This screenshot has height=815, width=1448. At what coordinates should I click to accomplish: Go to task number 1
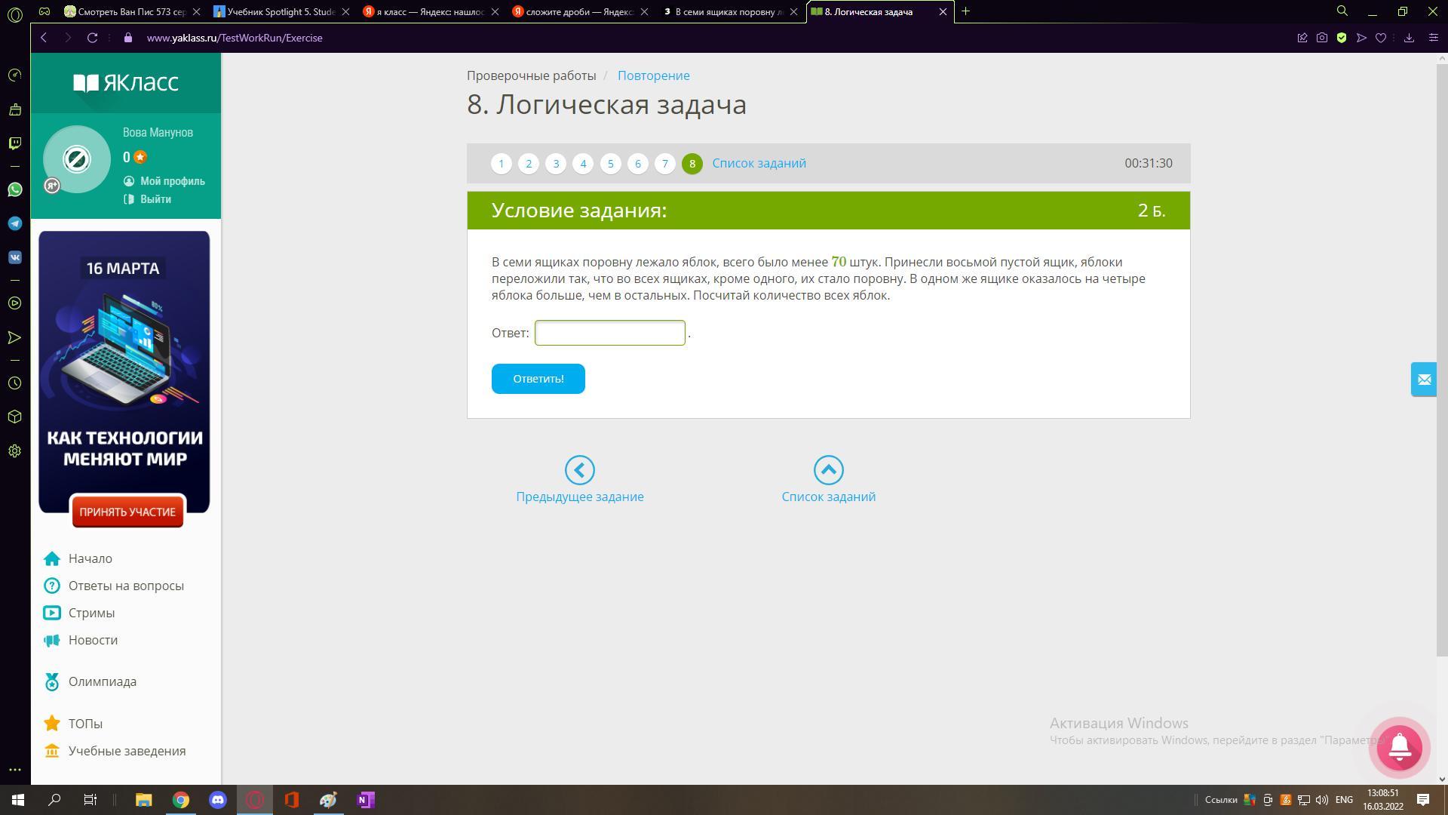502,164
